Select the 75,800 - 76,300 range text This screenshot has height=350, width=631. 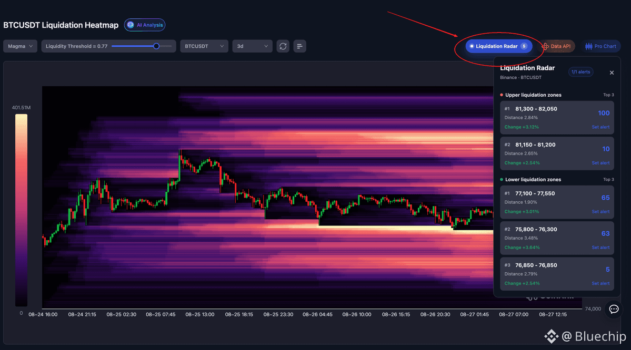point(536,230)
